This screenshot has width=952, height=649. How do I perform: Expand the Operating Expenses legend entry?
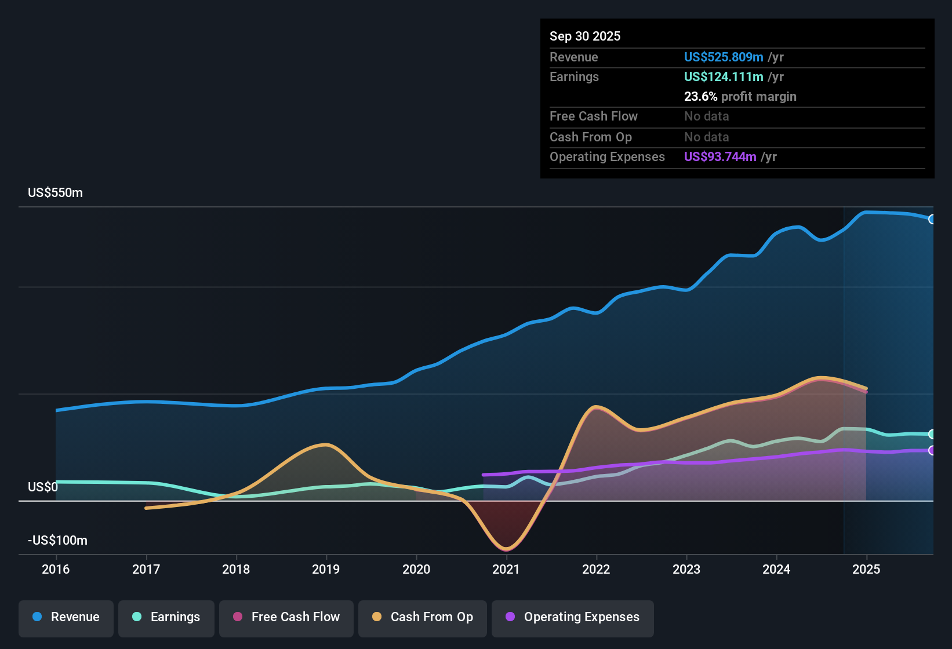pos(573,618)
